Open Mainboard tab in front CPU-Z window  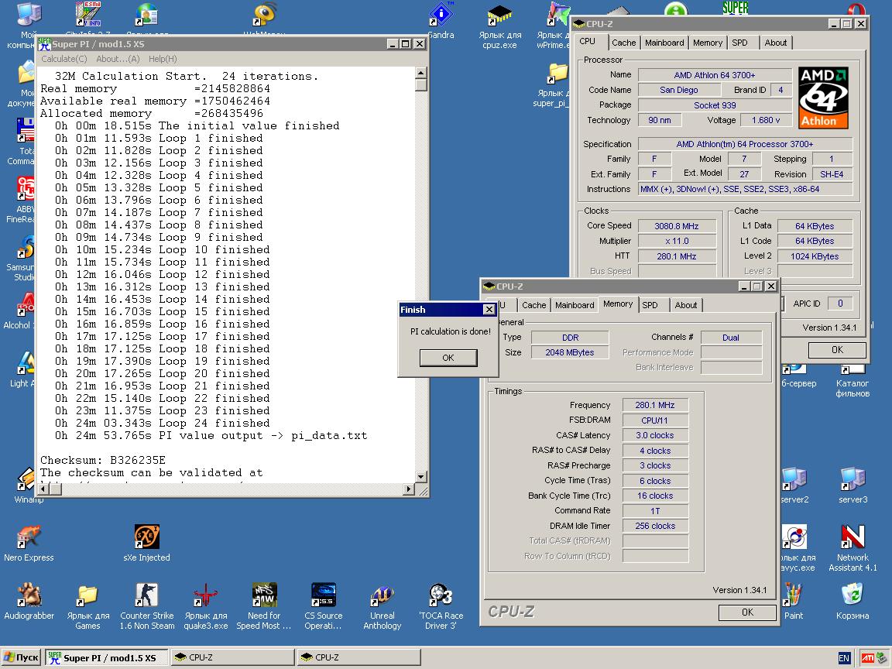tap(574, 306)
